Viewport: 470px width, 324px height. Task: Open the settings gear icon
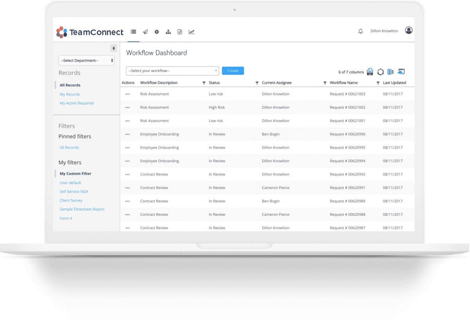click(x=157, y=32)
